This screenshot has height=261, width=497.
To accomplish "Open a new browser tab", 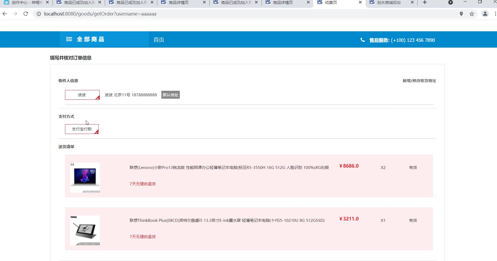I will tap(425, 2).
